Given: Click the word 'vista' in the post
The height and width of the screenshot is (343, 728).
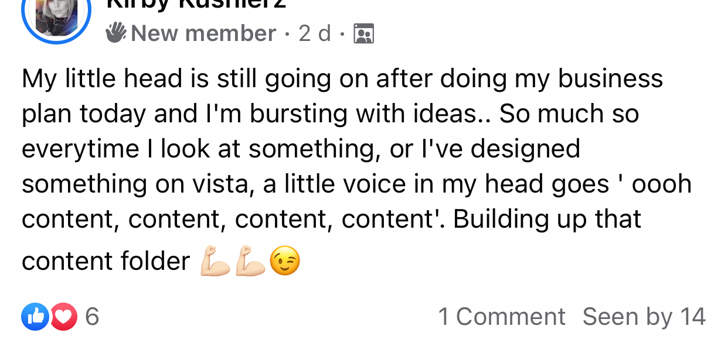Looking at the screenshot, I should (226, 184).
